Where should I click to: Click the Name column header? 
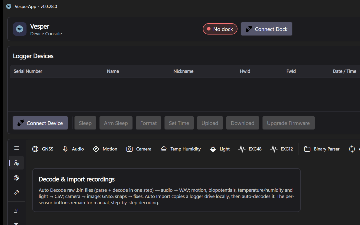(x=113, y=71)
